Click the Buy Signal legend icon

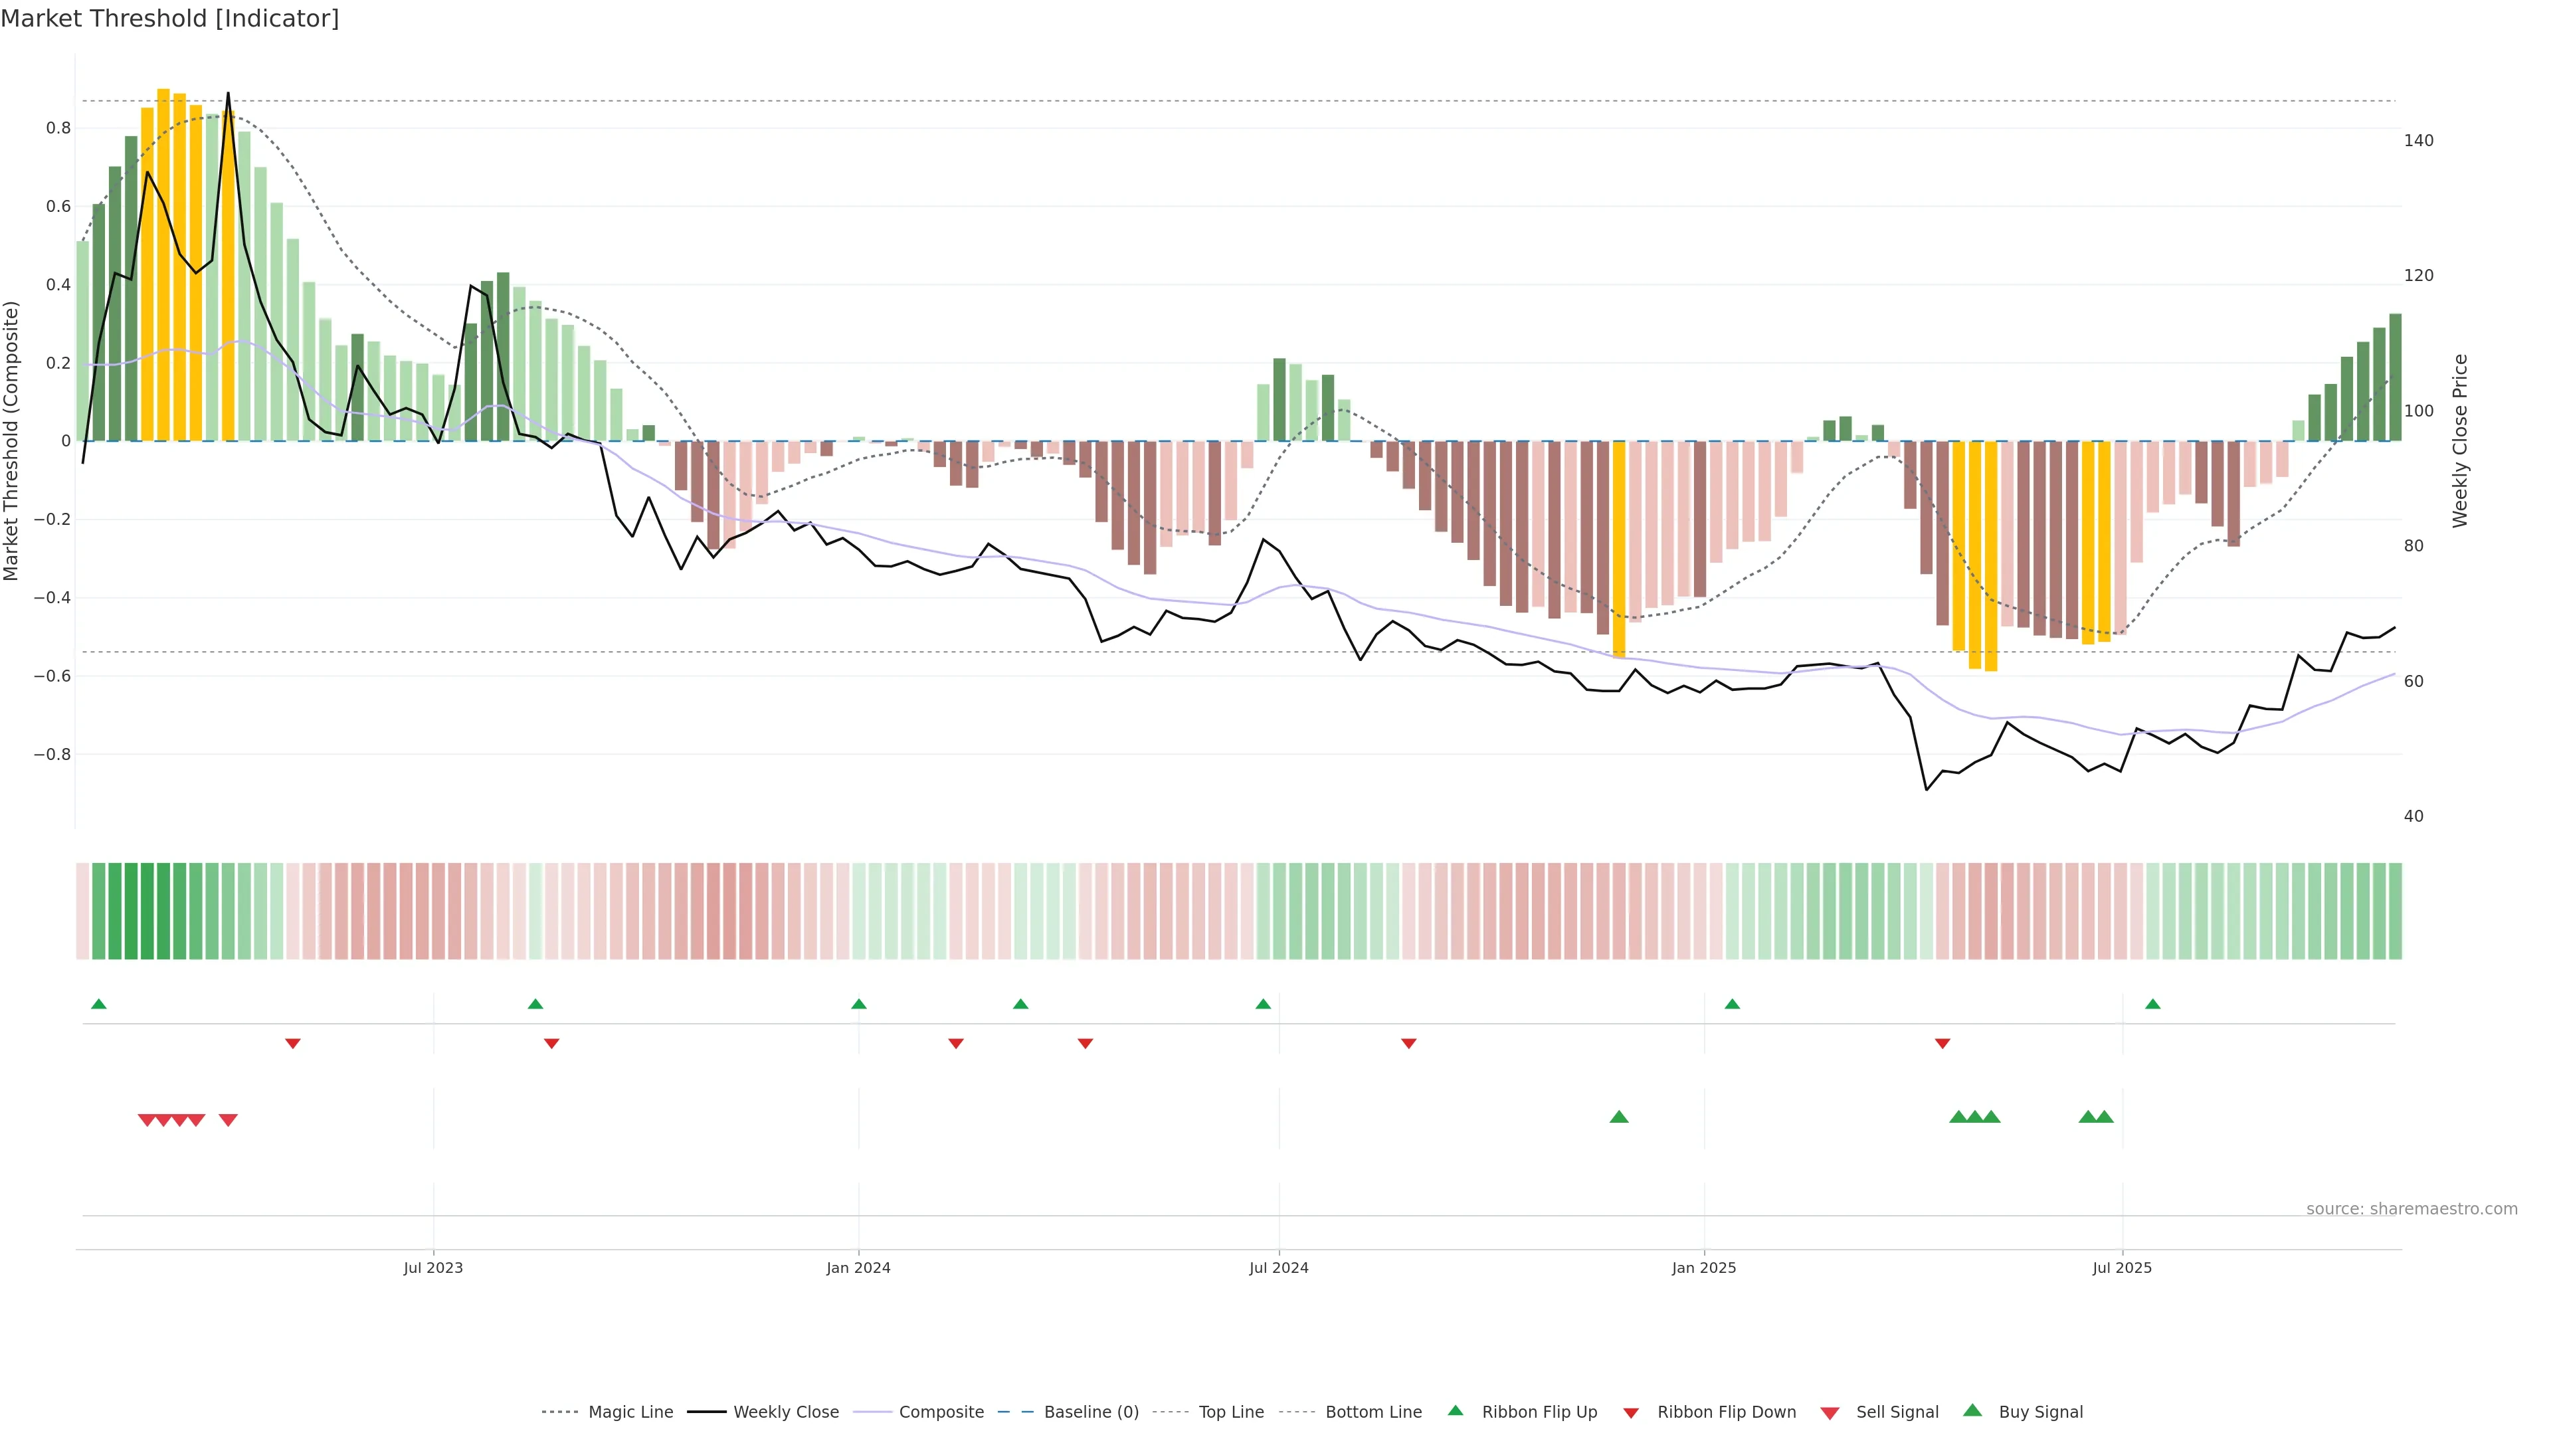[x=1972, y=1410]
